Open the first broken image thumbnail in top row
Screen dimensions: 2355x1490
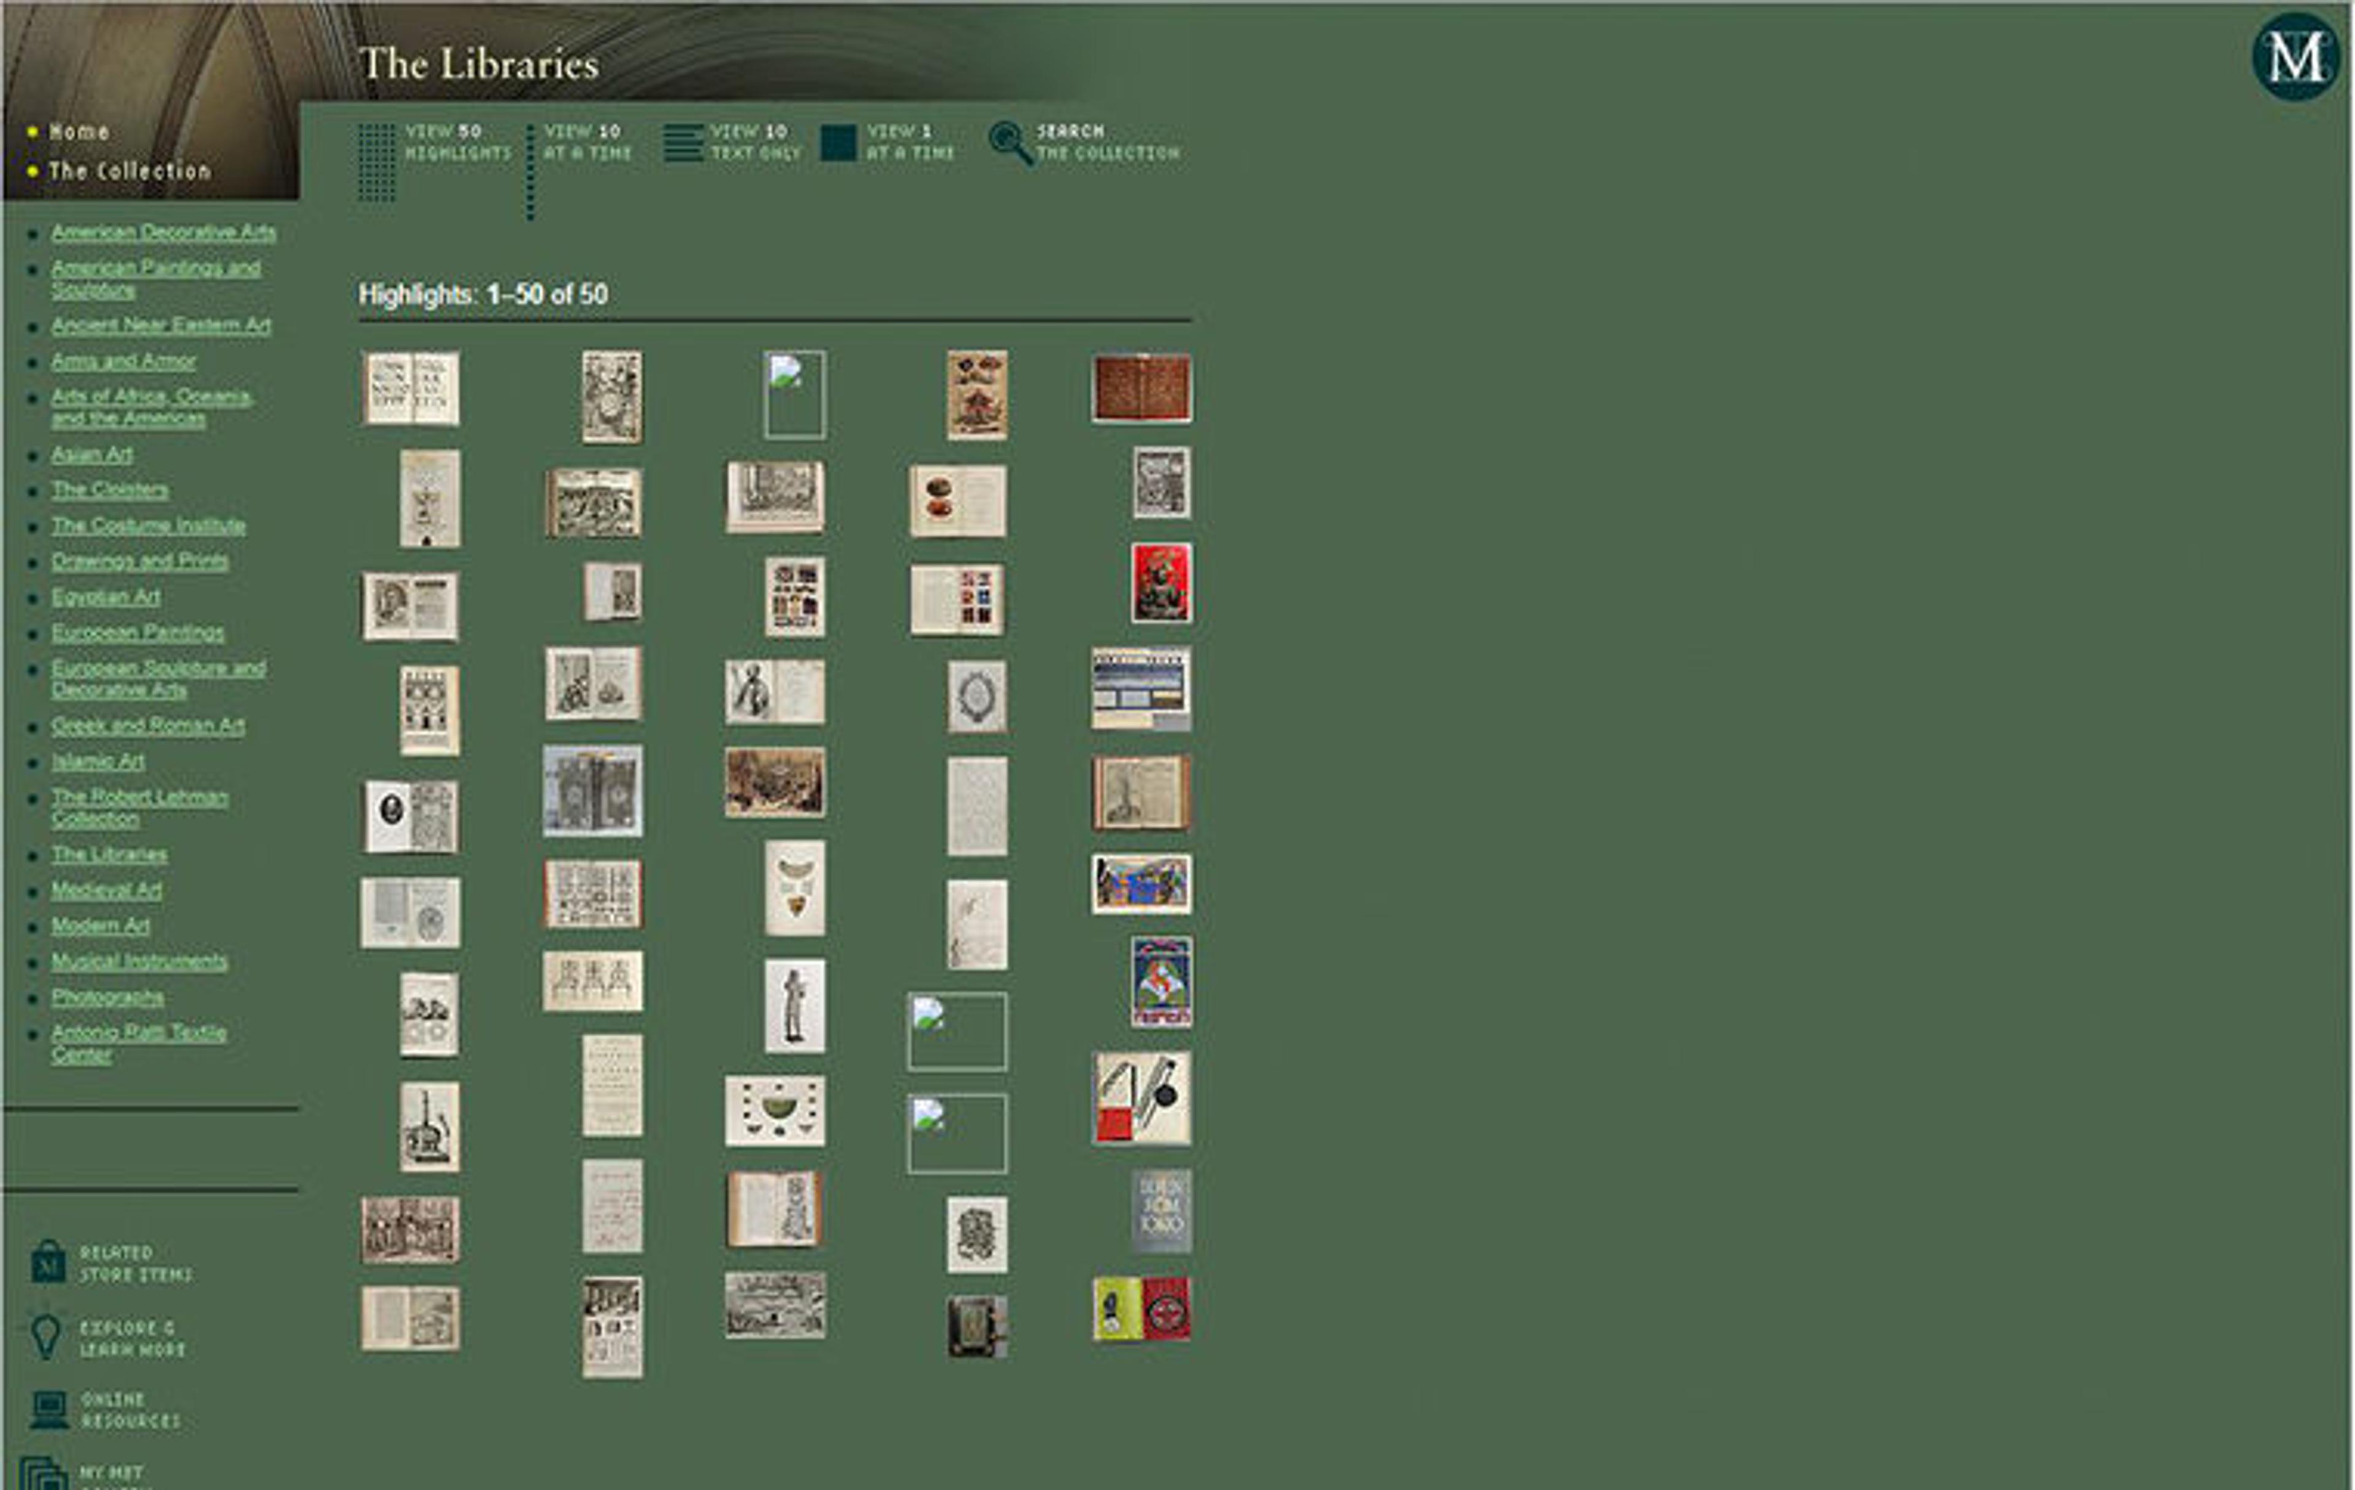(x=794, y=394)
